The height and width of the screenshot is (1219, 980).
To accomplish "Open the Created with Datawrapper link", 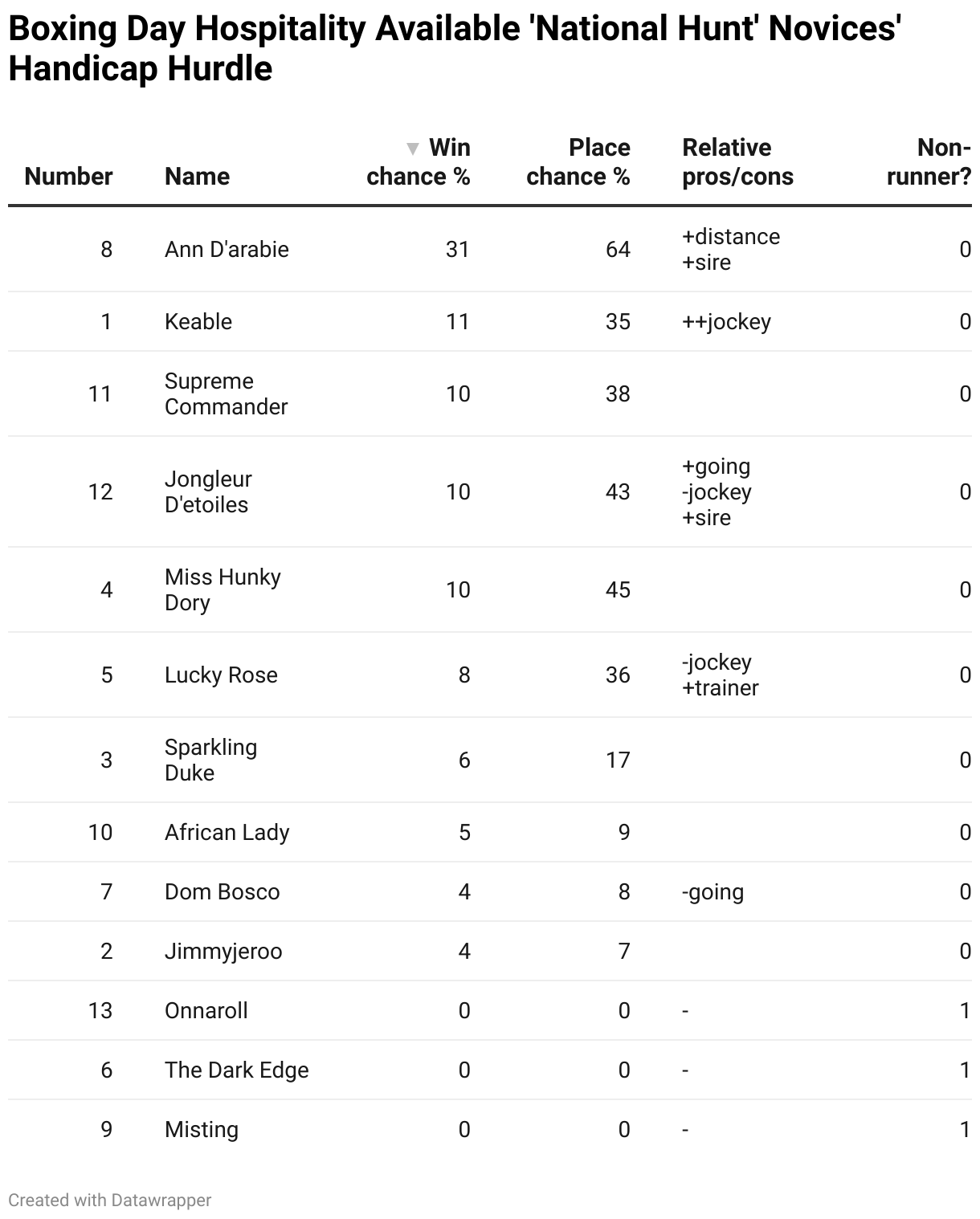I will coord(110,1200).
